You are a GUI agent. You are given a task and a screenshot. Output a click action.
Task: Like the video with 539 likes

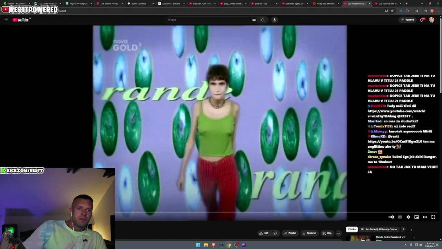264,233
